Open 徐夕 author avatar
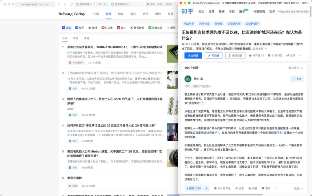The width and height of the screenshot is (312, 196). [188, 79]
